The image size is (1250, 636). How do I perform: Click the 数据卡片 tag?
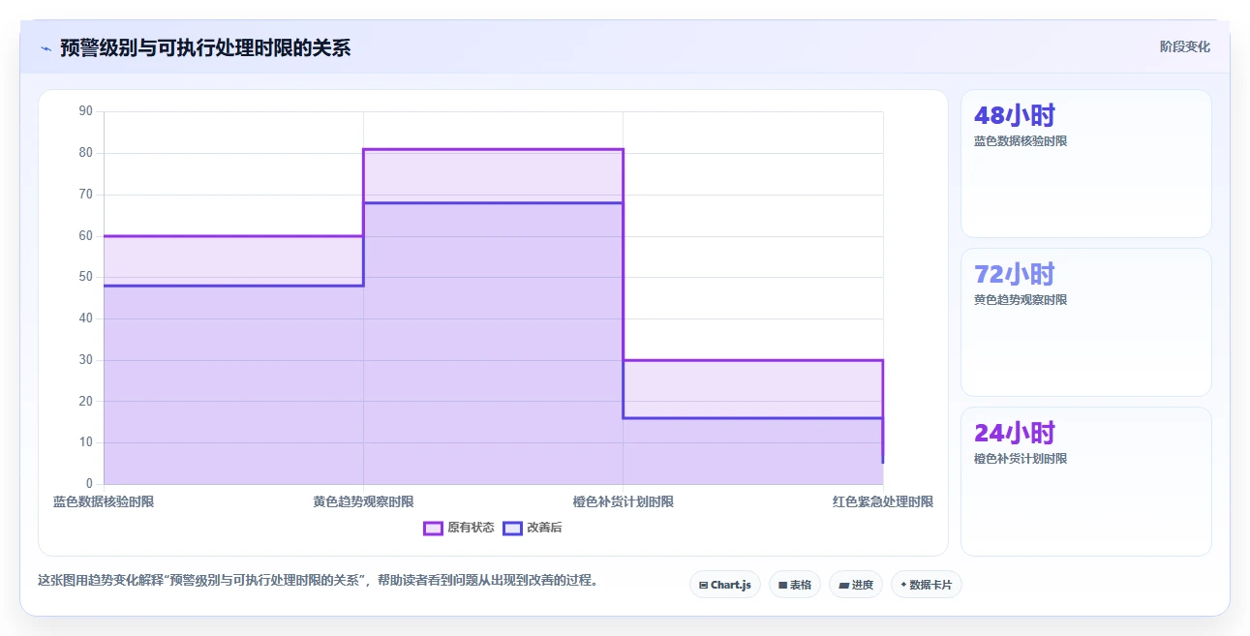pyautogui.click(x=927, y=585)
